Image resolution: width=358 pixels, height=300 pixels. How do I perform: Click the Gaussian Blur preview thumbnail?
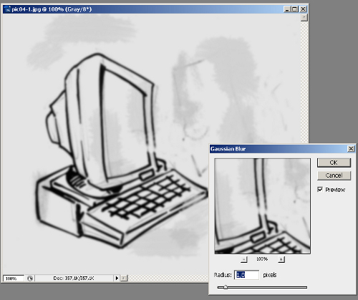click(262, 206)
